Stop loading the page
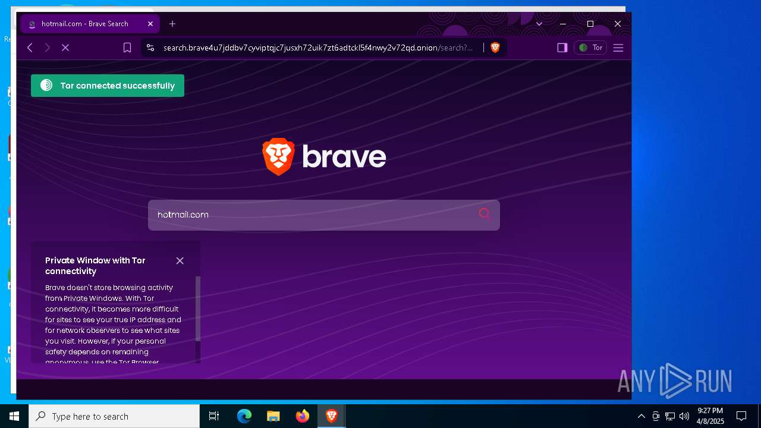The width and height of the screenshot is (761, 428). coord(65,48)
